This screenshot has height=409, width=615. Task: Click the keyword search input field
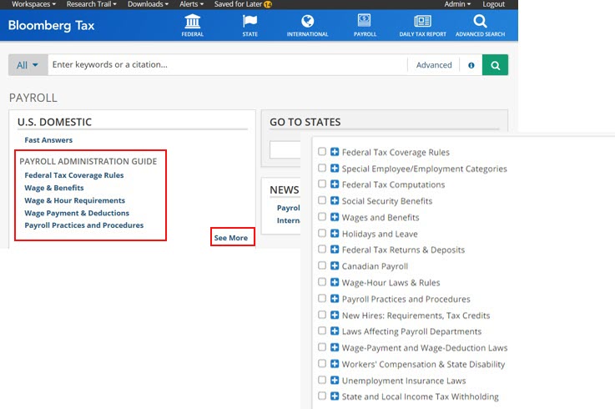(225, 65)
